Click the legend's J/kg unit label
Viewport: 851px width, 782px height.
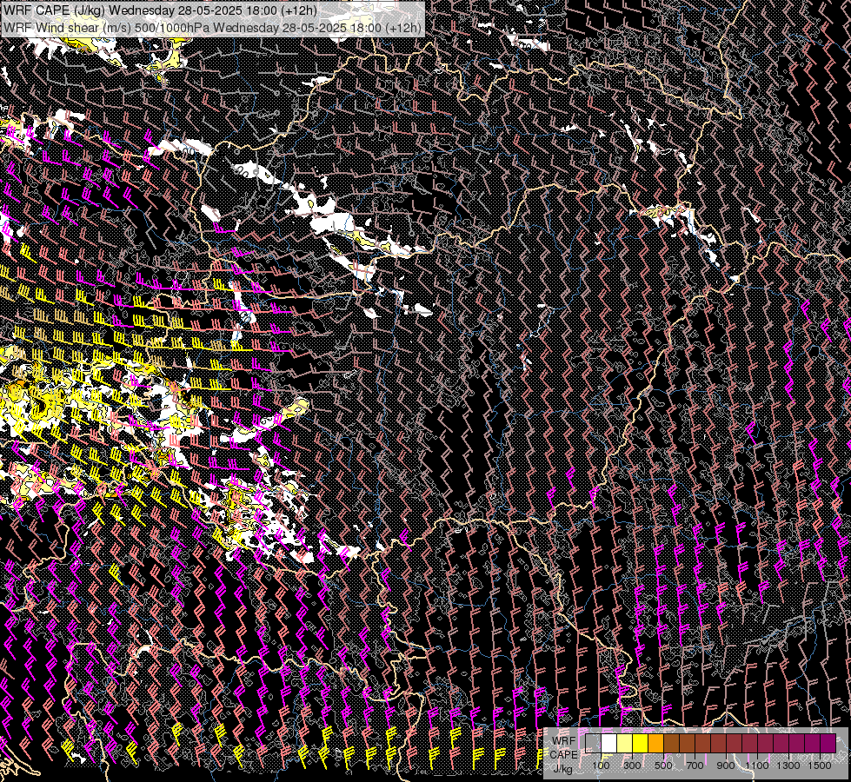[562, 769]
